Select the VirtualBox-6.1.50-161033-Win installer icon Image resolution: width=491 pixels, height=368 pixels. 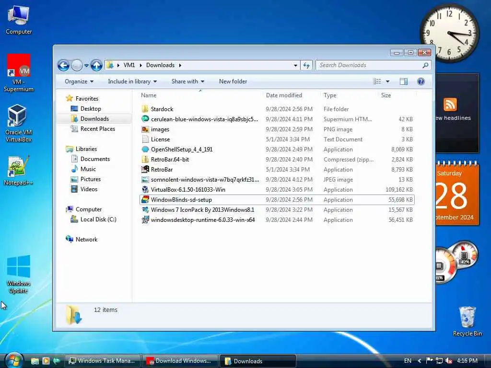click(145, 190)
